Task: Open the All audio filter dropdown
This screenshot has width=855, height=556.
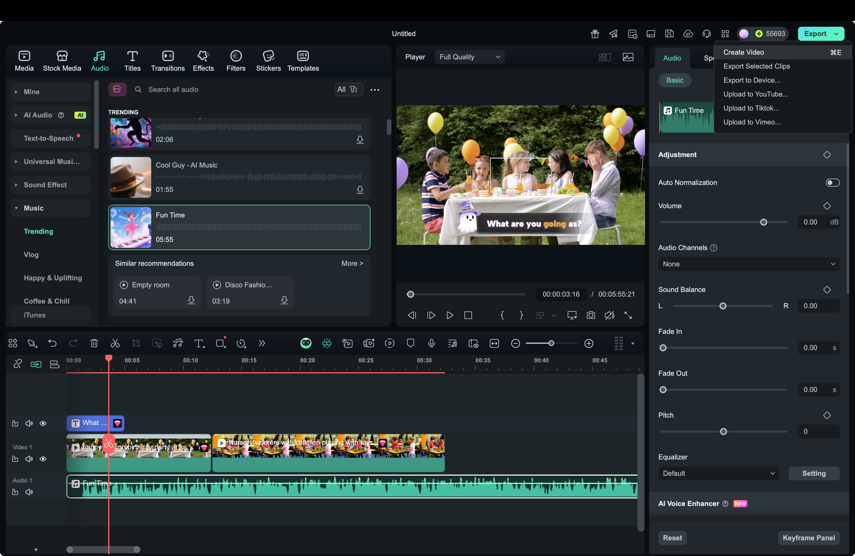Action: (348, 90)
